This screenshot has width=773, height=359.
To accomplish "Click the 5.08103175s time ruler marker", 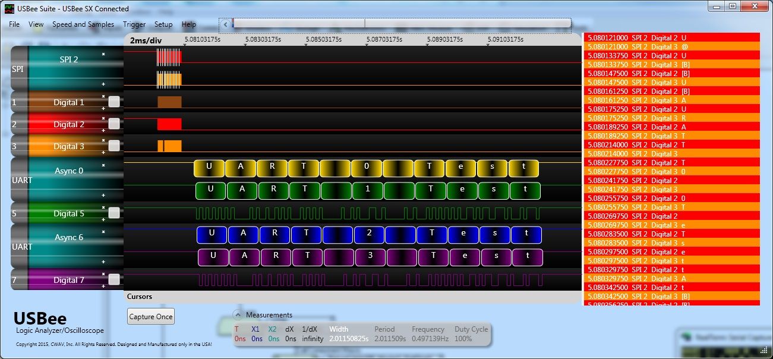I will (x=202, y=40).
